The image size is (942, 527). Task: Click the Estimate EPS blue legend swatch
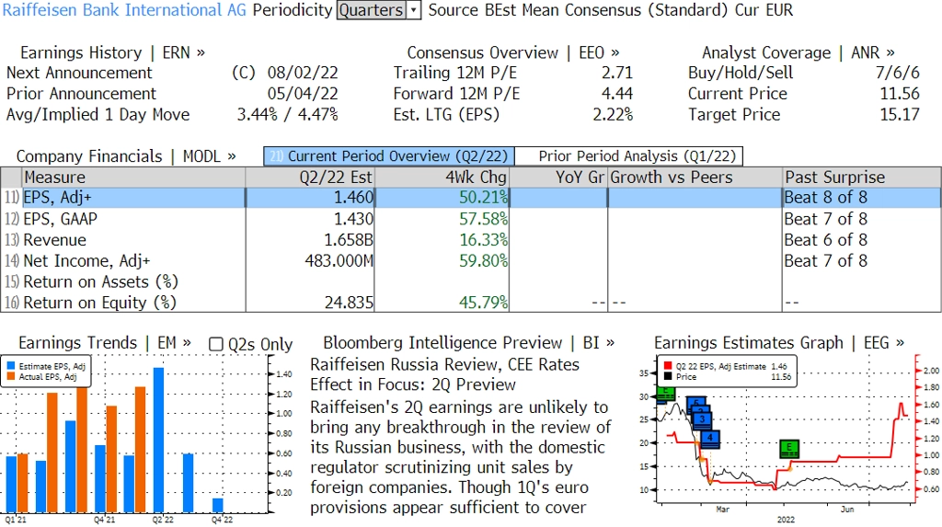(11, 366)
